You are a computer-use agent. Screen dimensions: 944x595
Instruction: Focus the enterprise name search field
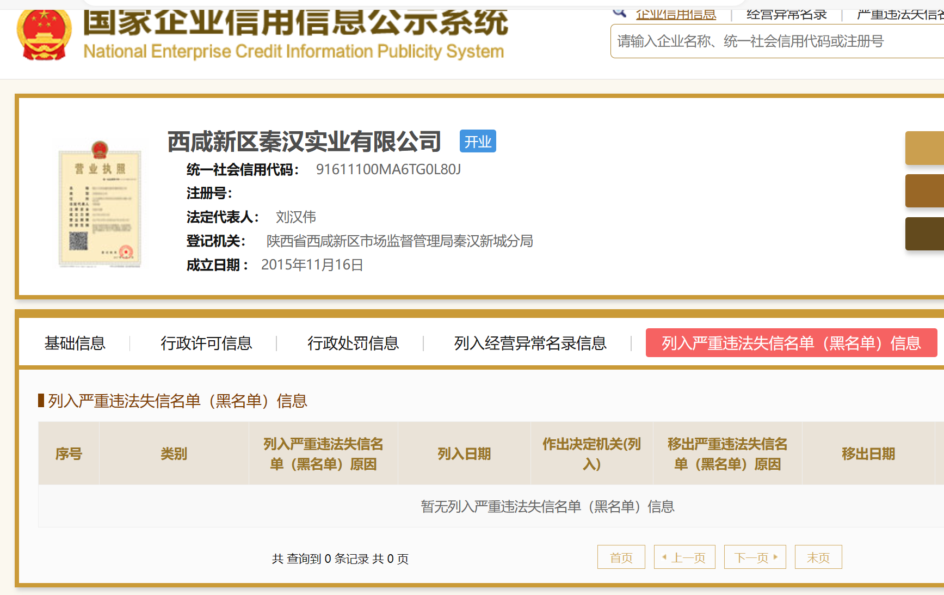coord(777,41)
